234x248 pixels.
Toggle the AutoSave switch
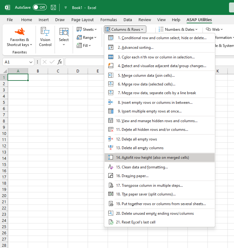(39, 7)
